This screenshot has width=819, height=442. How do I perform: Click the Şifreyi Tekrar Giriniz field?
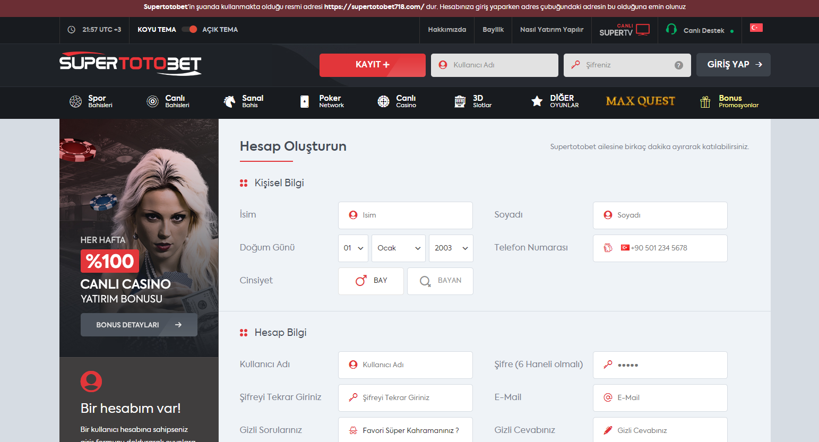(x=406, y=398)
